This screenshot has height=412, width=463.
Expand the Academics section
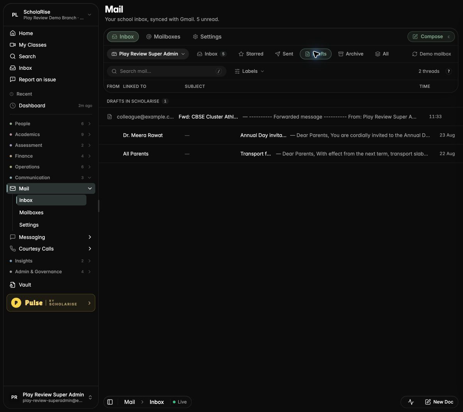point(51,135)
